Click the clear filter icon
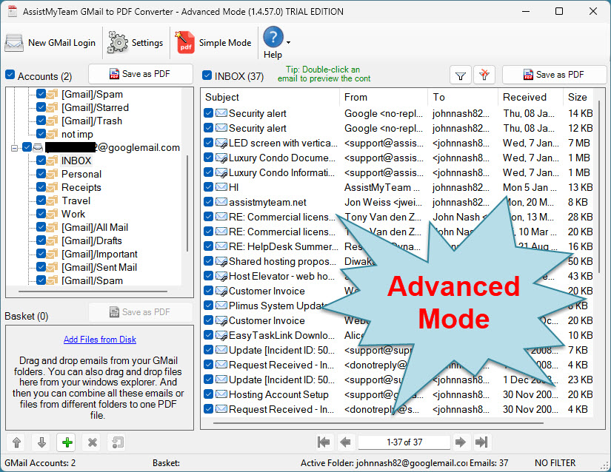The image size is (611, 472). coord(484,75)
